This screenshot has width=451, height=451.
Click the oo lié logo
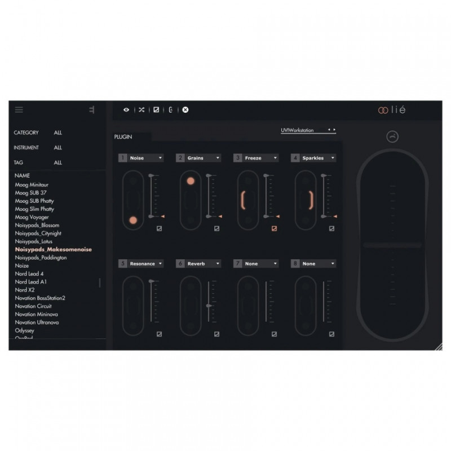point(392,109)
